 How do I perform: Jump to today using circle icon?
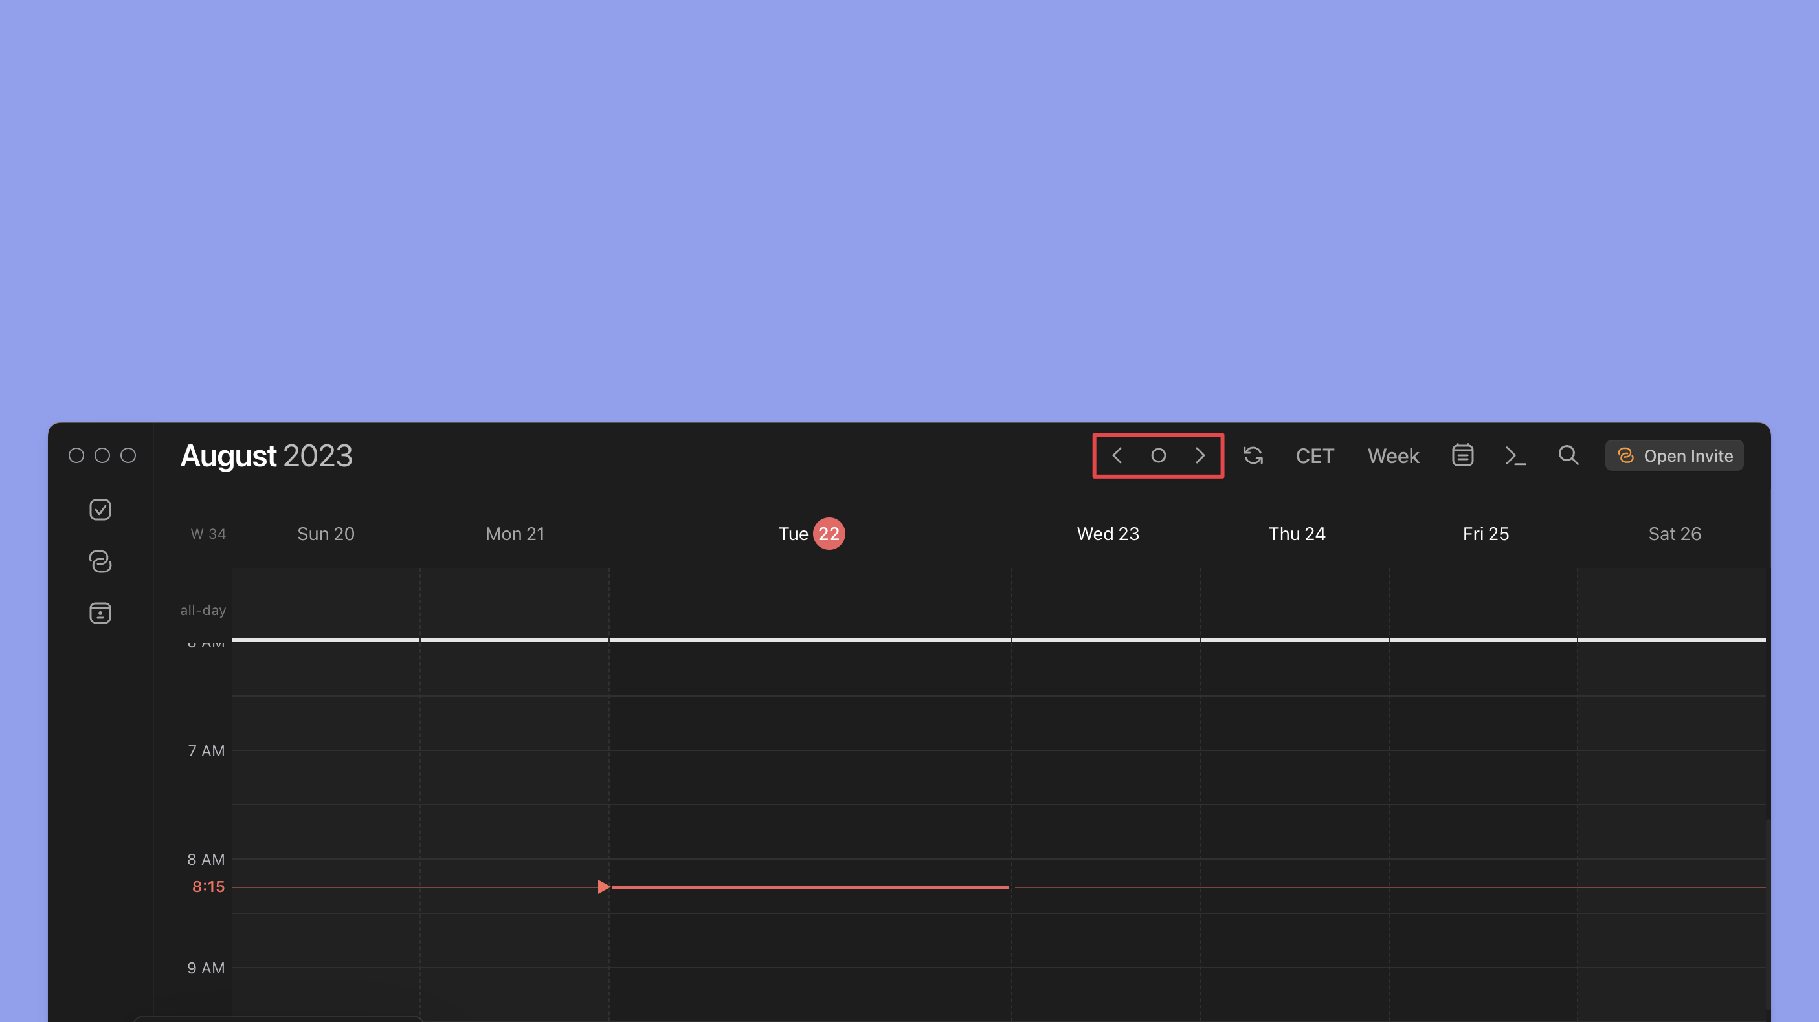click(1158, 455)
